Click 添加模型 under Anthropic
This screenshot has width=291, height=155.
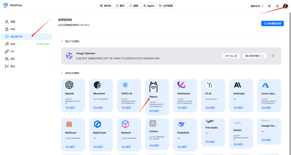[238, 108]
